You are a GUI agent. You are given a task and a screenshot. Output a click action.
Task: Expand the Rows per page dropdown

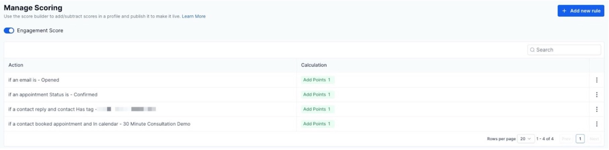coord(525,139)
